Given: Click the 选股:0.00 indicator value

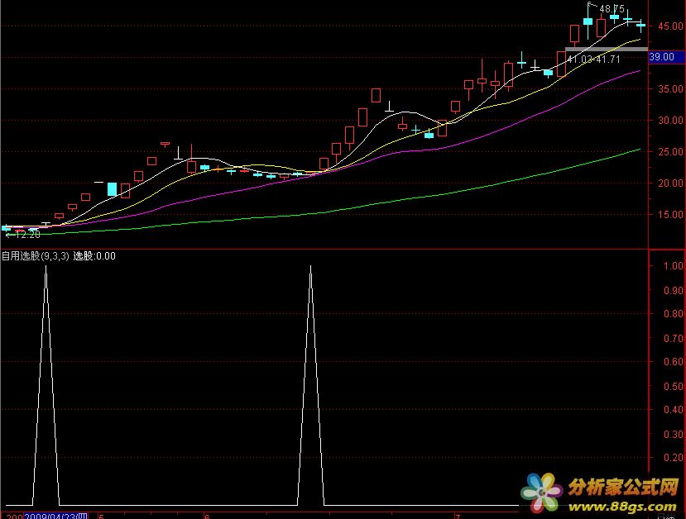Looking at the screenshot, I should pos(94,256).
